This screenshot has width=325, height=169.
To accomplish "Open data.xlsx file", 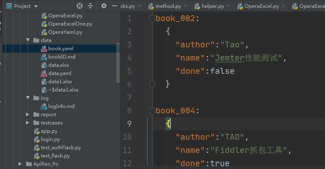I will [x=59, y=65].
